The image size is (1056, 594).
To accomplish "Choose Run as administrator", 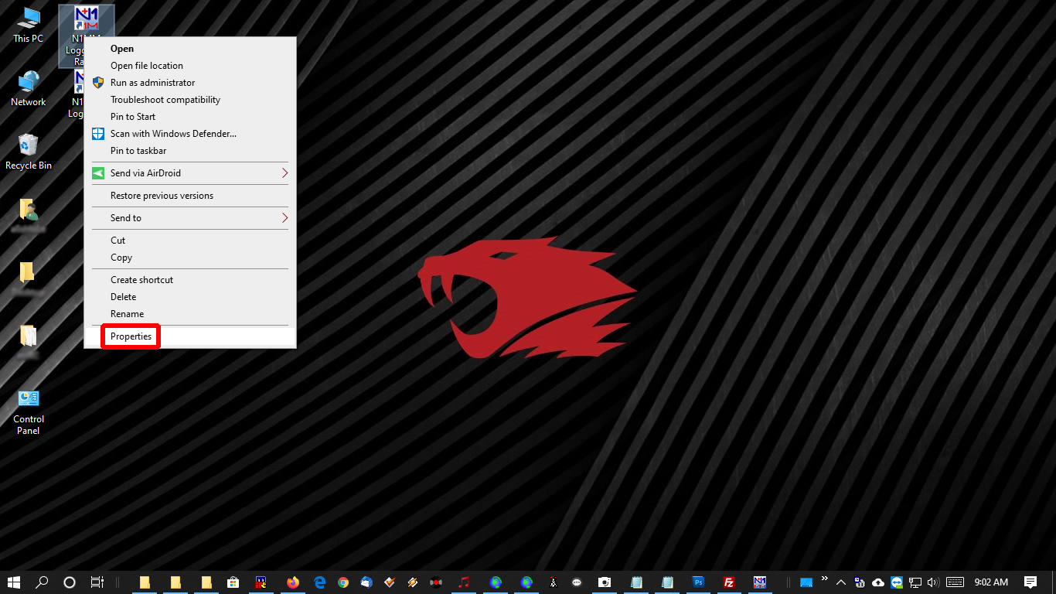I will (190, 83).
